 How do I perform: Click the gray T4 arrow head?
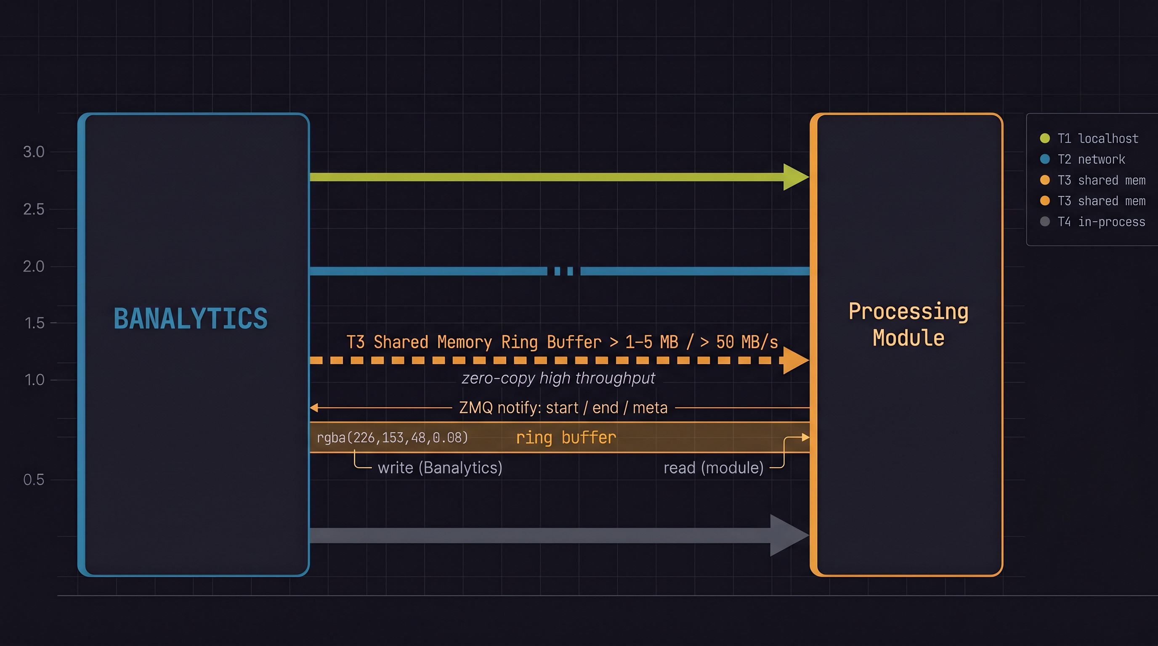(790, 535)
